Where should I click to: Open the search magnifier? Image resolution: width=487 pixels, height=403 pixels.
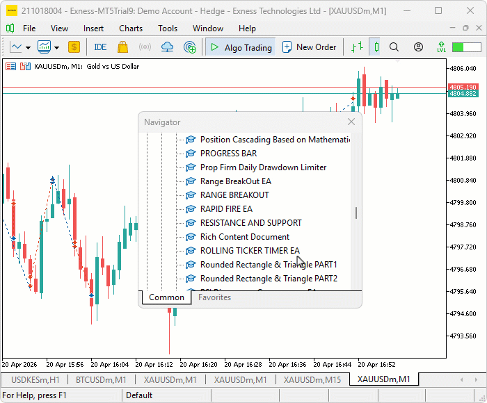point(394,47)
